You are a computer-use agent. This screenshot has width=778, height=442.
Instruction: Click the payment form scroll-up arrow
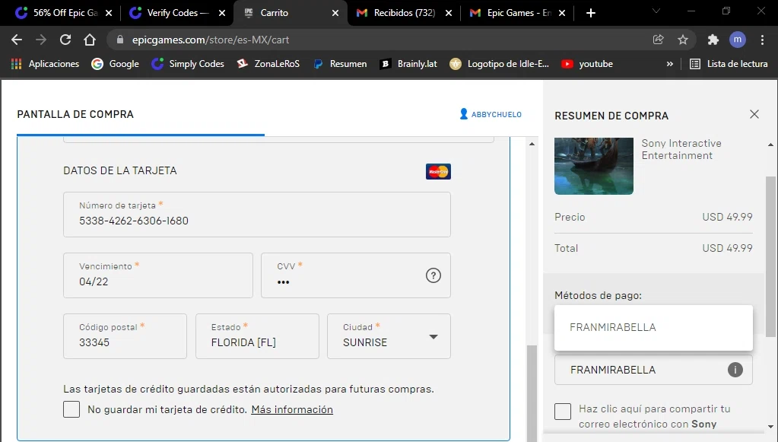(x=532, y=144)
